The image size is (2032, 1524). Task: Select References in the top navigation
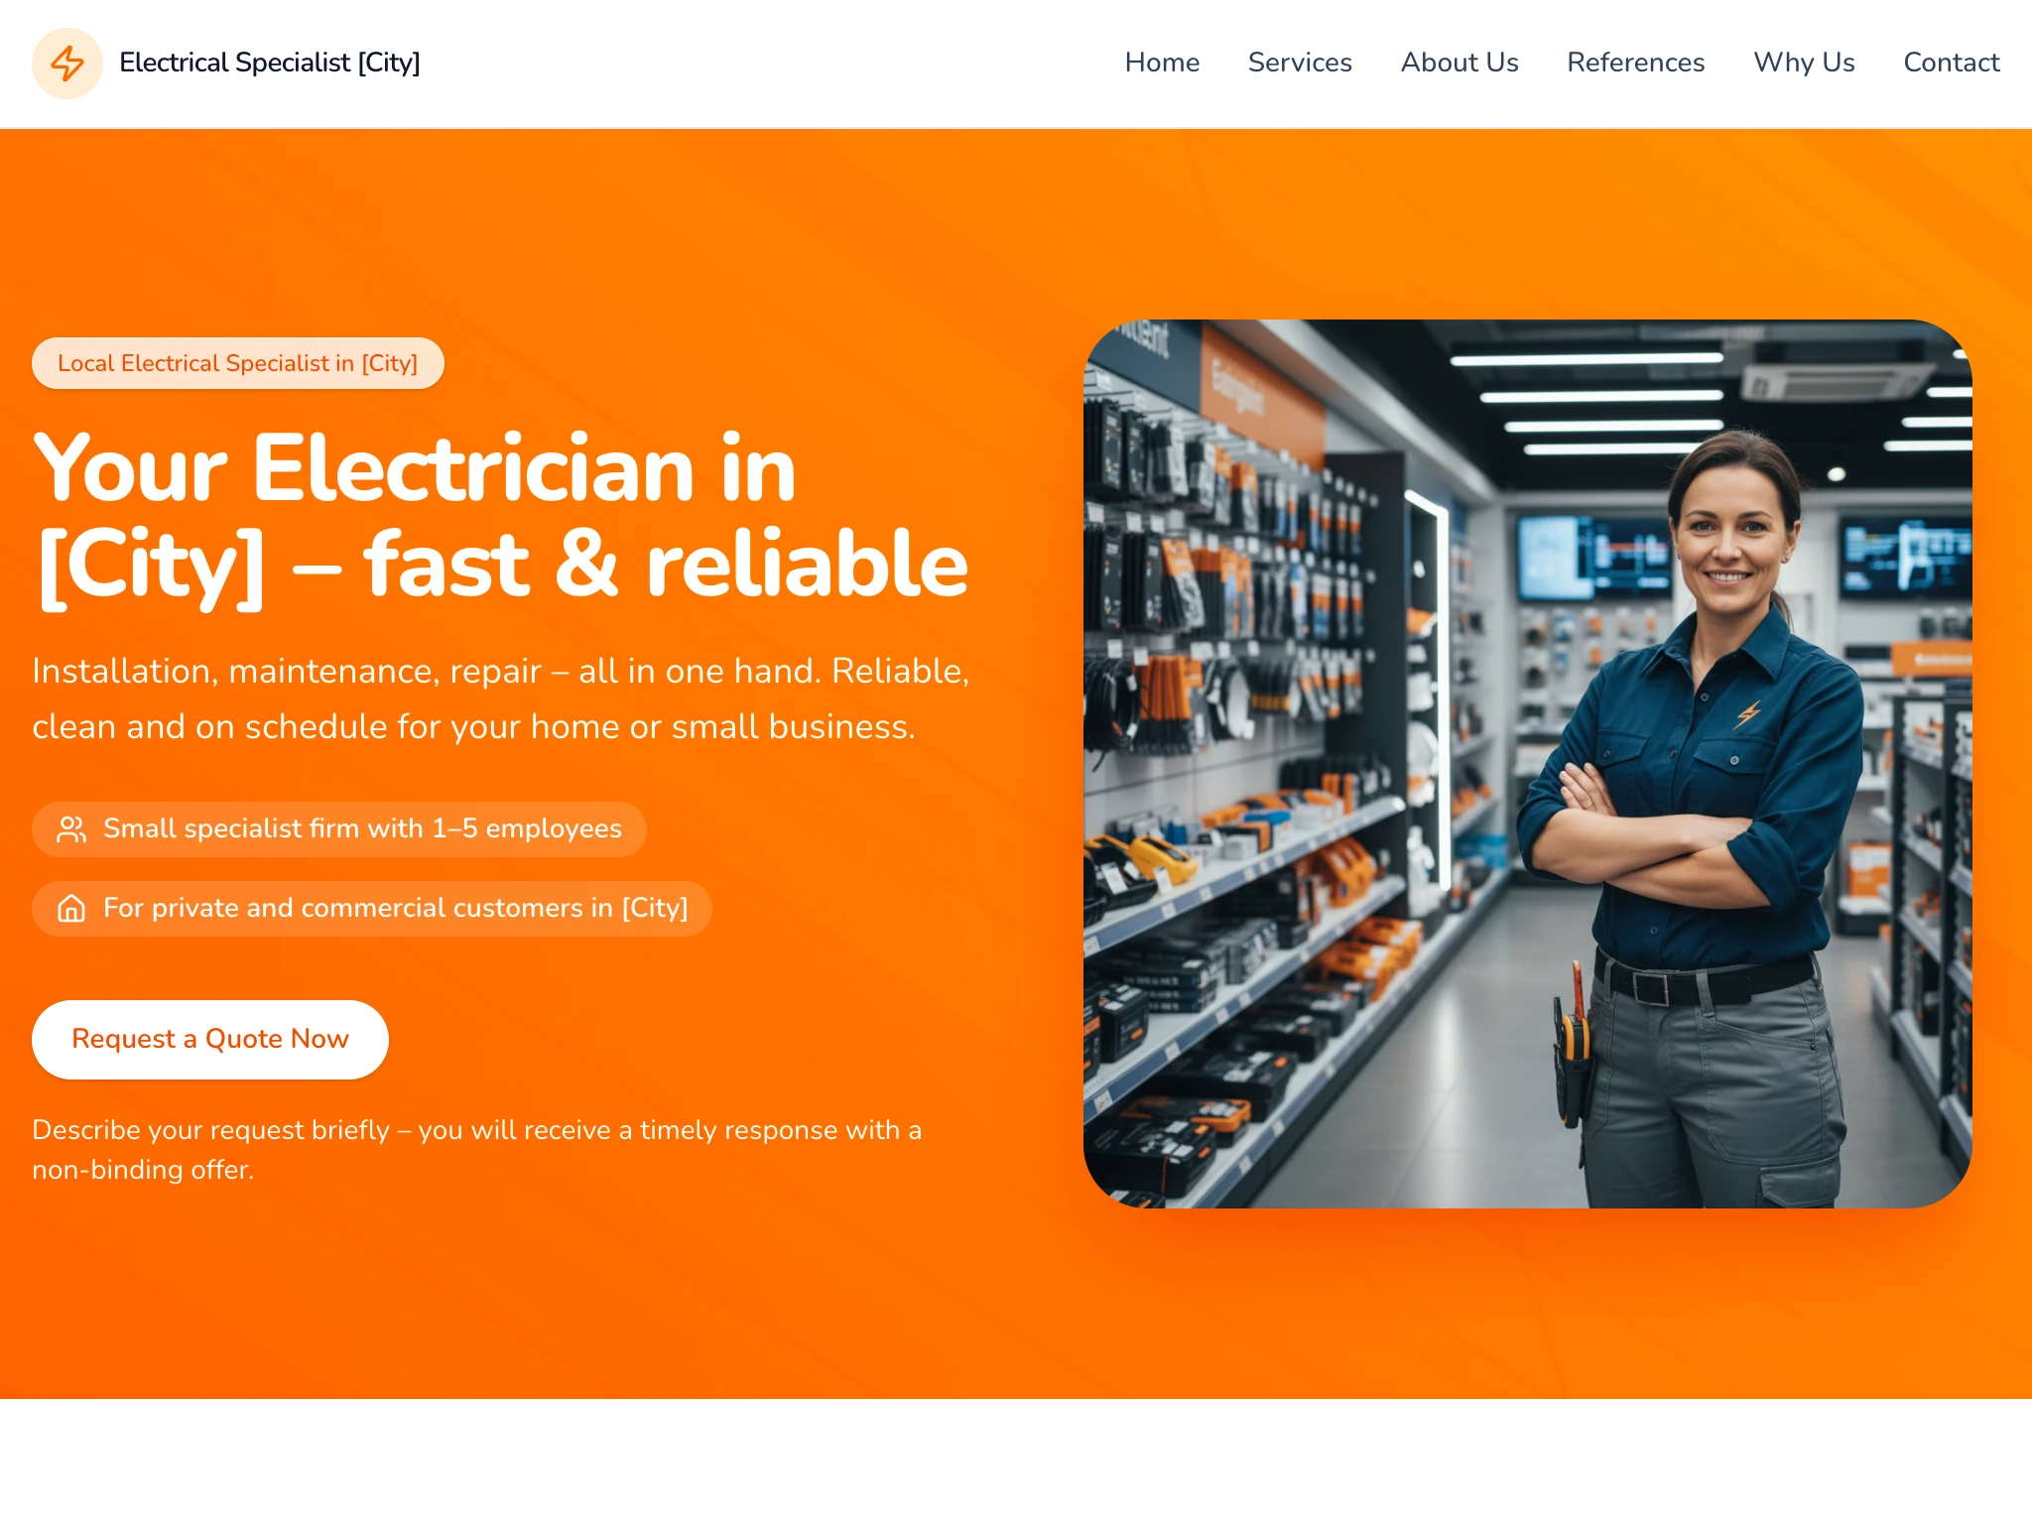(1635, 63)
